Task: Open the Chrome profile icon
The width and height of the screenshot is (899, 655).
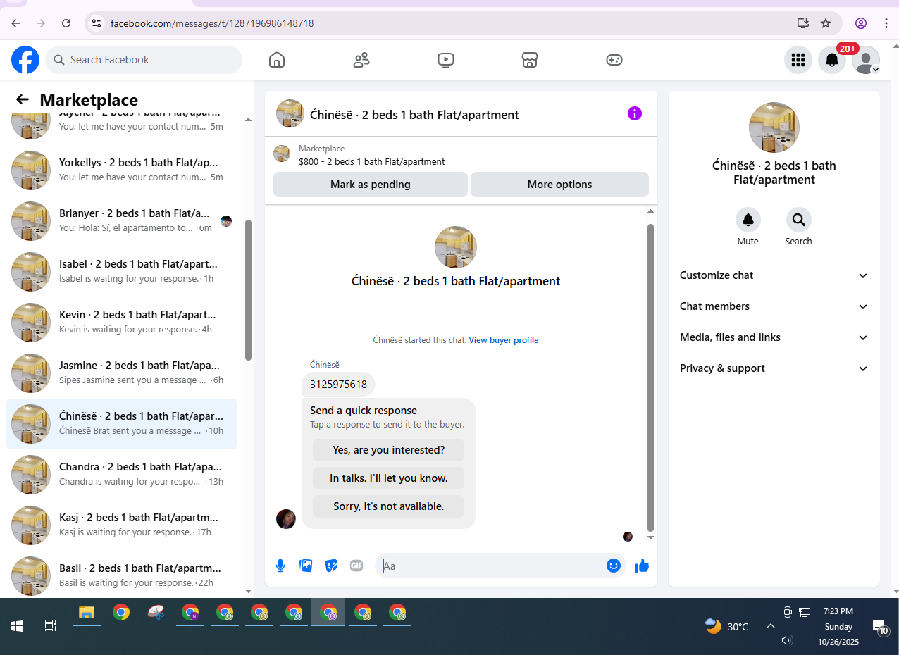Action: [861, 23]
